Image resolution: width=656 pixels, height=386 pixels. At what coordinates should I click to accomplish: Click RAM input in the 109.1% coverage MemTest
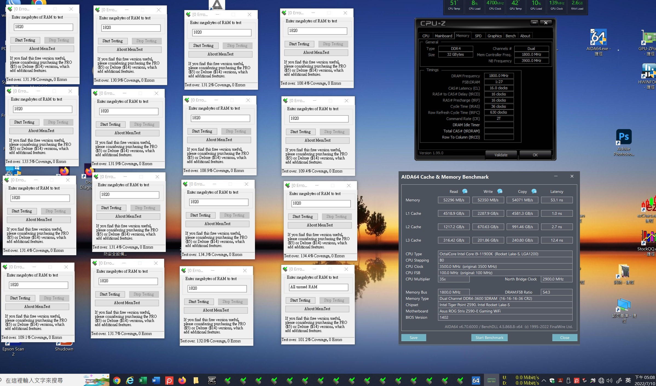[39, 285]
